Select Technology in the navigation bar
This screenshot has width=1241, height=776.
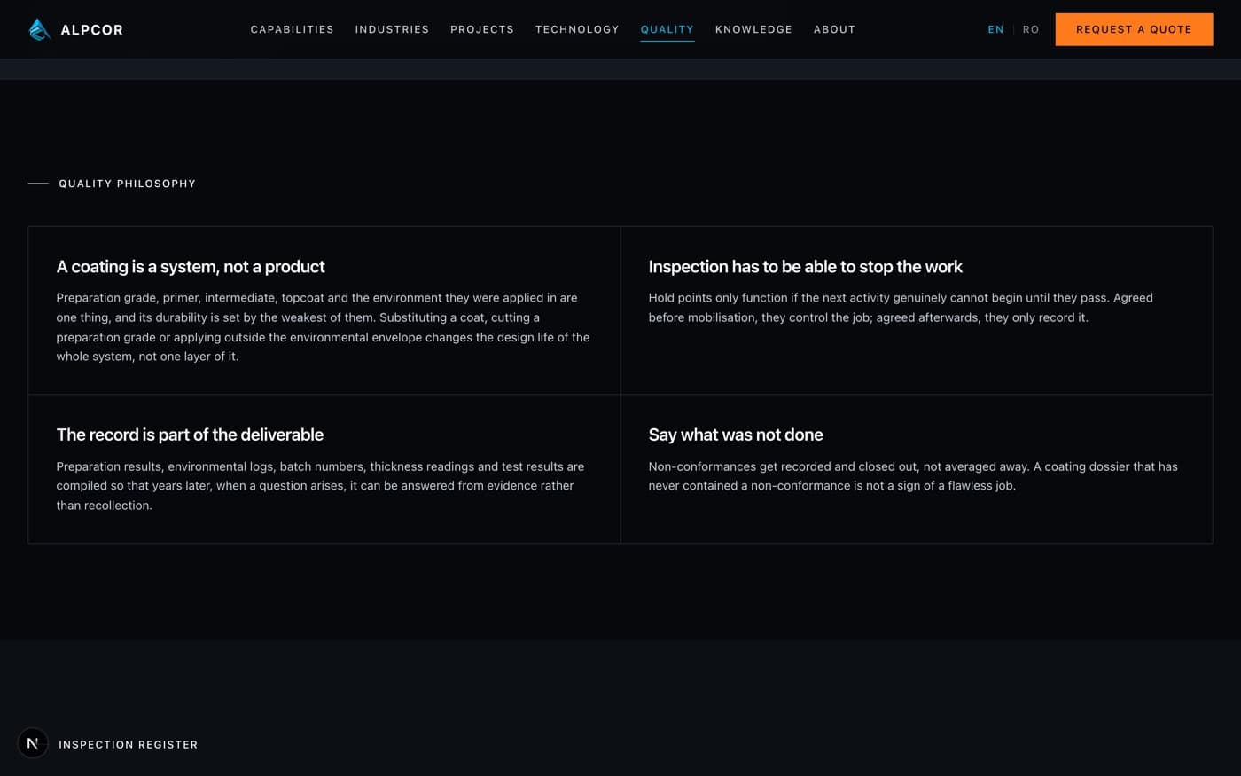[x=577, y=29]
